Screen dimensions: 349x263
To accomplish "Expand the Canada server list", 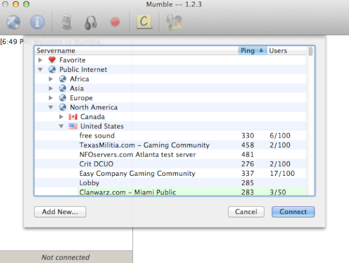I will click(61, 117).
